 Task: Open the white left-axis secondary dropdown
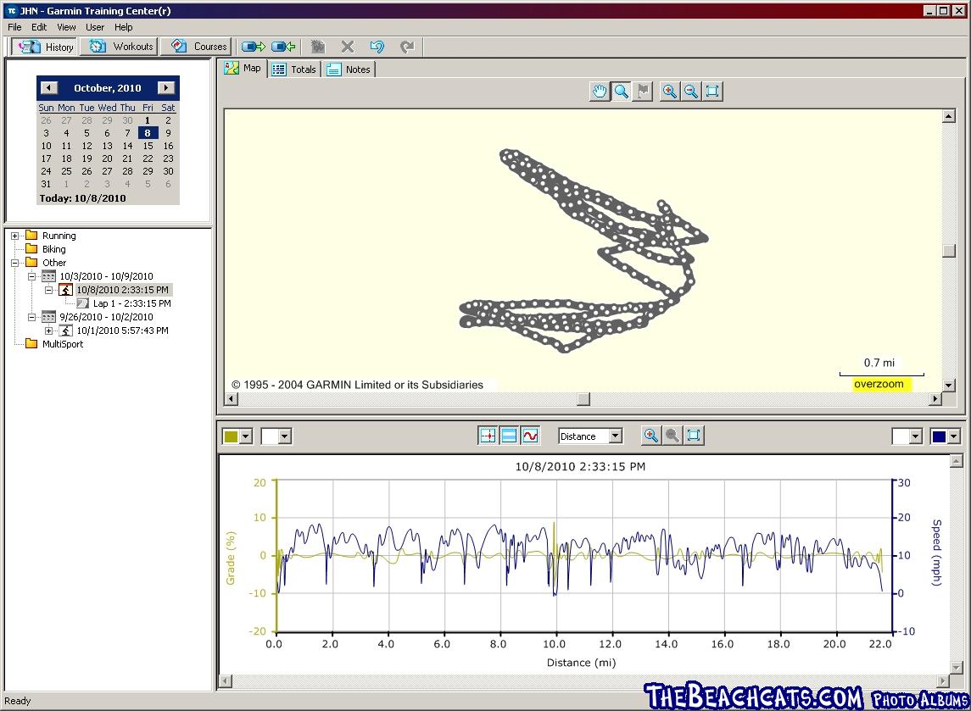click(x=284, y=436)
